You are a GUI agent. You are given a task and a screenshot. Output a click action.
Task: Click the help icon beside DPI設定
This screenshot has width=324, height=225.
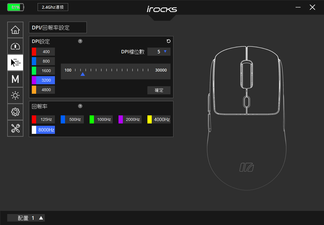click(x=80, y=41)
